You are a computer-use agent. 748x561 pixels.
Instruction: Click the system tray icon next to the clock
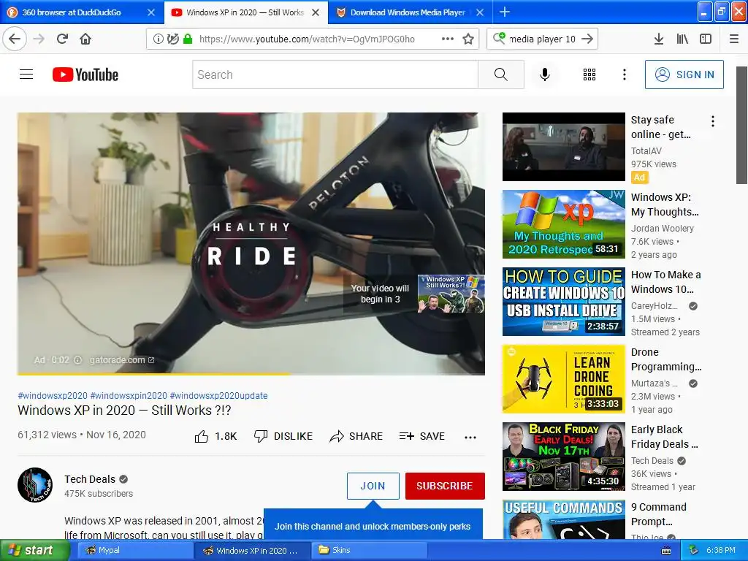(x=694, y=551)
